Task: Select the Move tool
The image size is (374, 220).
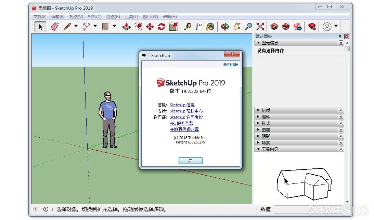Action: (150, 26)
